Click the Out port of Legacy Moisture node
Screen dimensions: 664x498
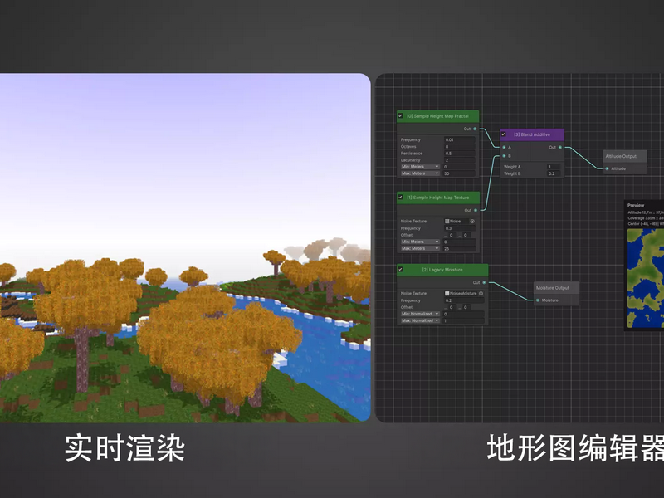pos(484,282)
